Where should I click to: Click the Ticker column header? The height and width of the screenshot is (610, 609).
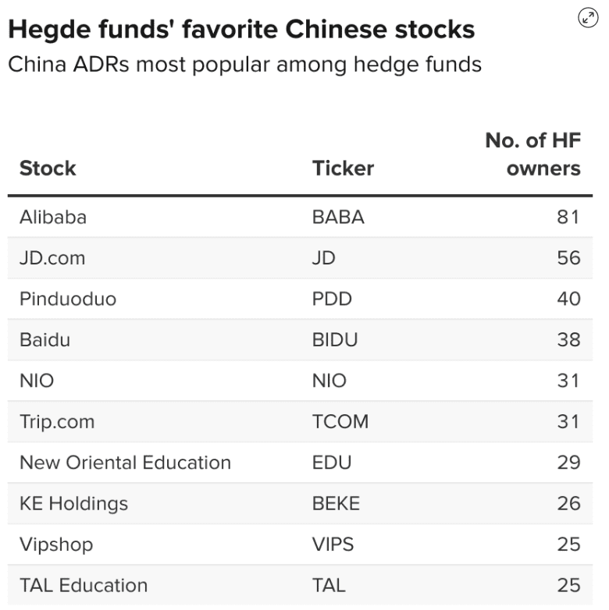(343, 168)
